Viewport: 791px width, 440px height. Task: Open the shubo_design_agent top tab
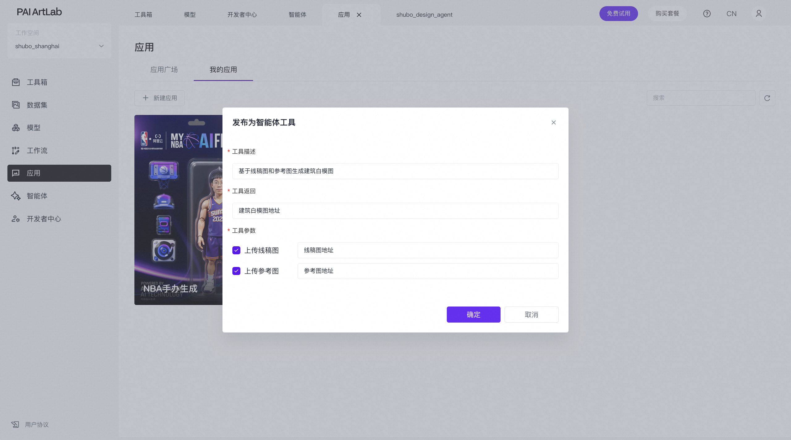click(x=424, y=15)
